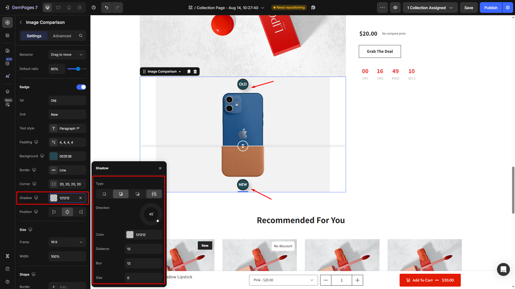
Task: Set badge position to center alignment
Action: tap(67, 212)
